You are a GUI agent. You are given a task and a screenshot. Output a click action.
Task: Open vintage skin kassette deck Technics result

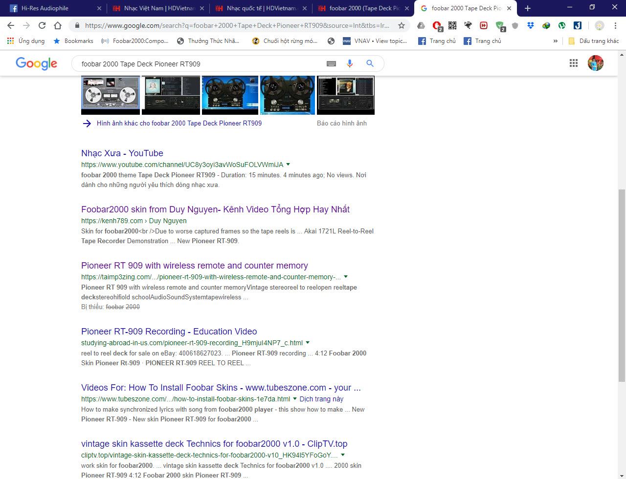tap(214, 444)
